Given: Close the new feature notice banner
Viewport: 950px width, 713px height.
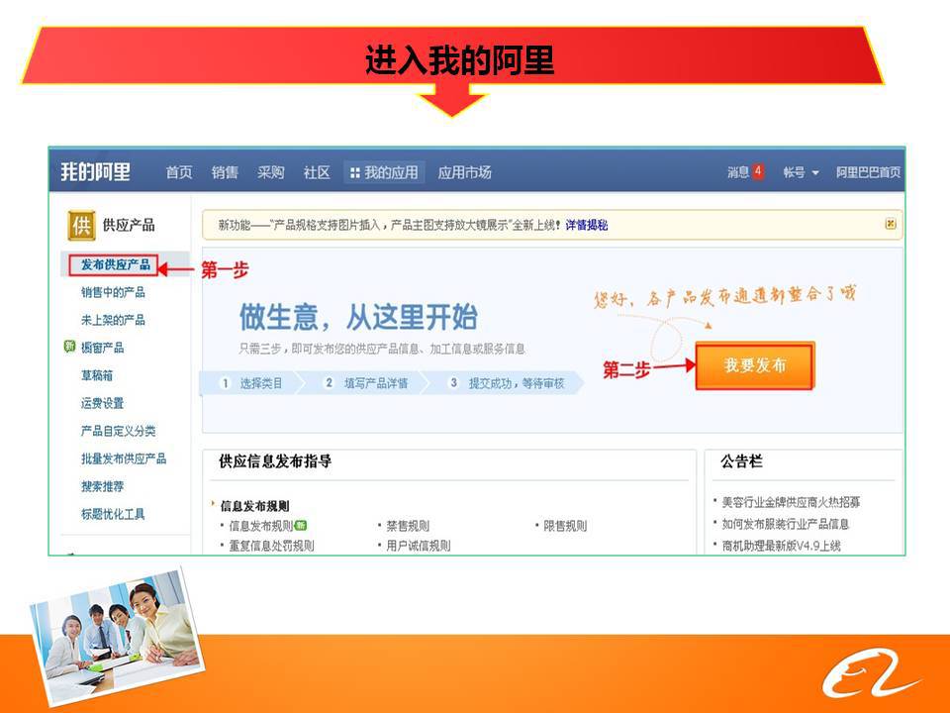Looking at the screenshot, I should 890,224.
